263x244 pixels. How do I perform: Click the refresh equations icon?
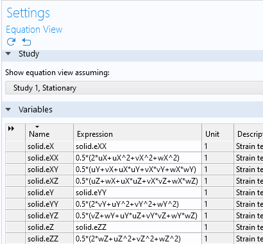(11, 42)
